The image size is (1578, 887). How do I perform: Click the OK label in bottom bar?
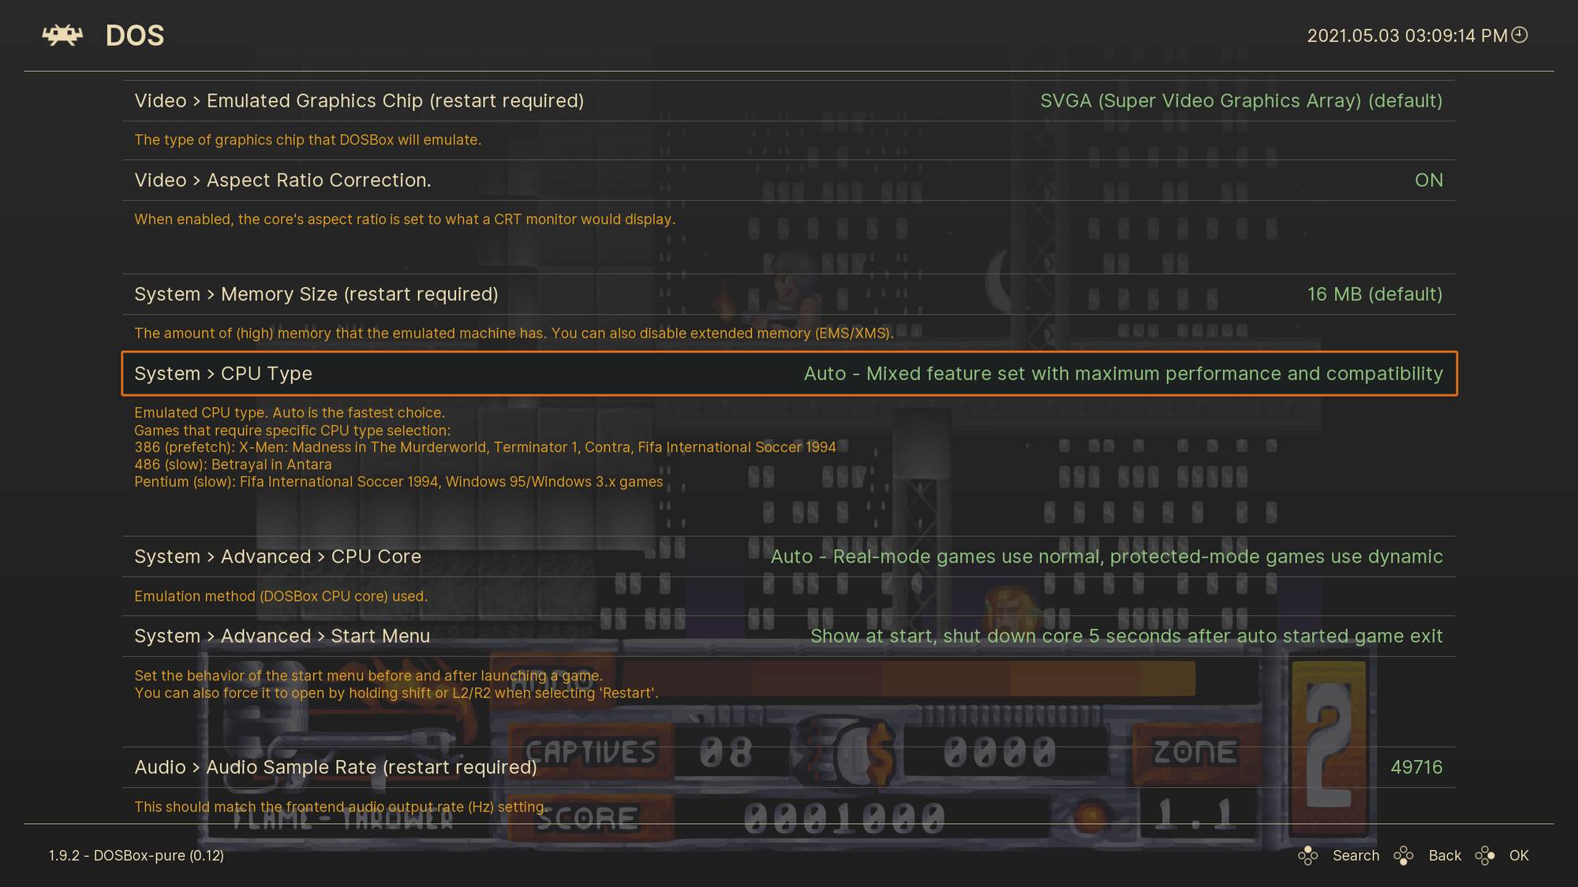click(1518, 855)
